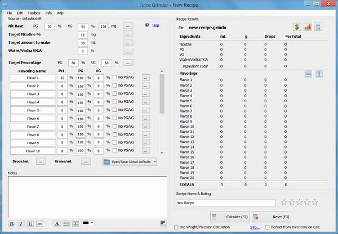Screen dimensions: 338x234
Task: Apply strikethrough ABC formatting in Notes
Action: point(39,224)
